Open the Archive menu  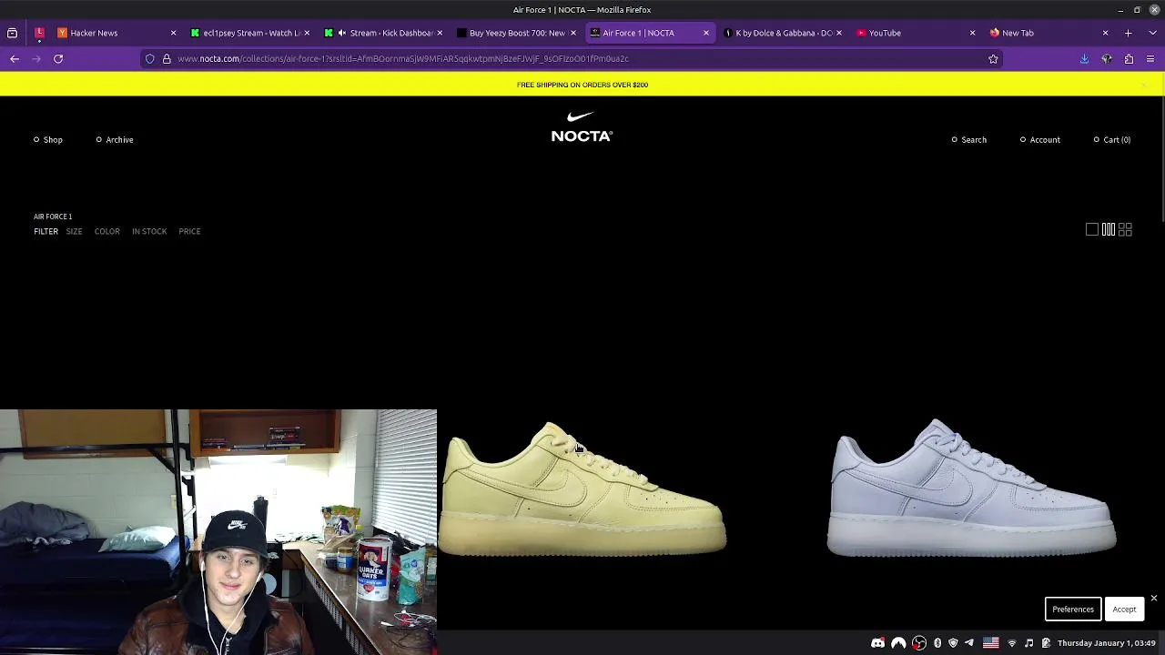(x=115, y=139)
